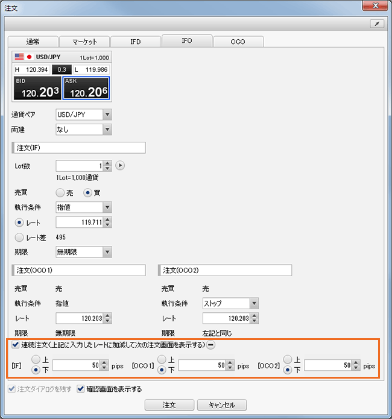Increase the Lot数 stepper value
392x419 pixels.
(107, 163)
